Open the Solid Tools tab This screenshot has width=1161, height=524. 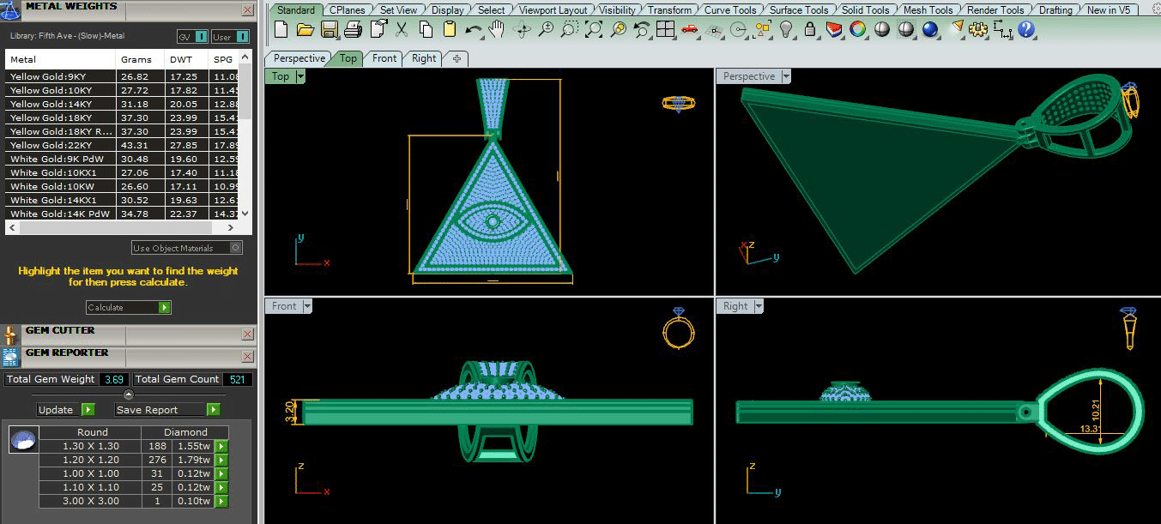pyautogui.click(x=865, y=10)
